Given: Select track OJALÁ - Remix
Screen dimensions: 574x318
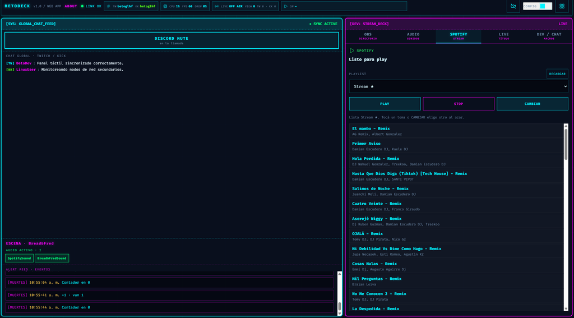Looking at the screenshot, I should click(x=456, y=236).
